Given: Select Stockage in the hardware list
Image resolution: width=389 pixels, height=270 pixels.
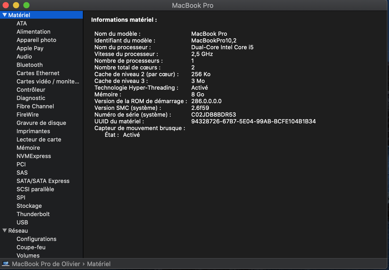Looking at the screenshot, I should (29, 206).
